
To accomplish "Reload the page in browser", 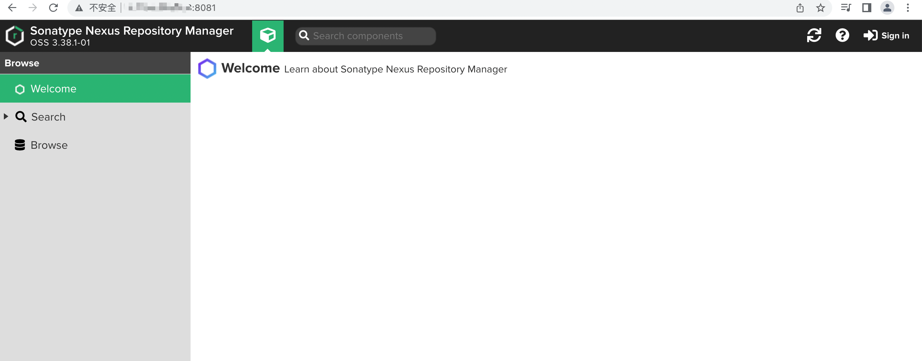I will click(53, 8).
